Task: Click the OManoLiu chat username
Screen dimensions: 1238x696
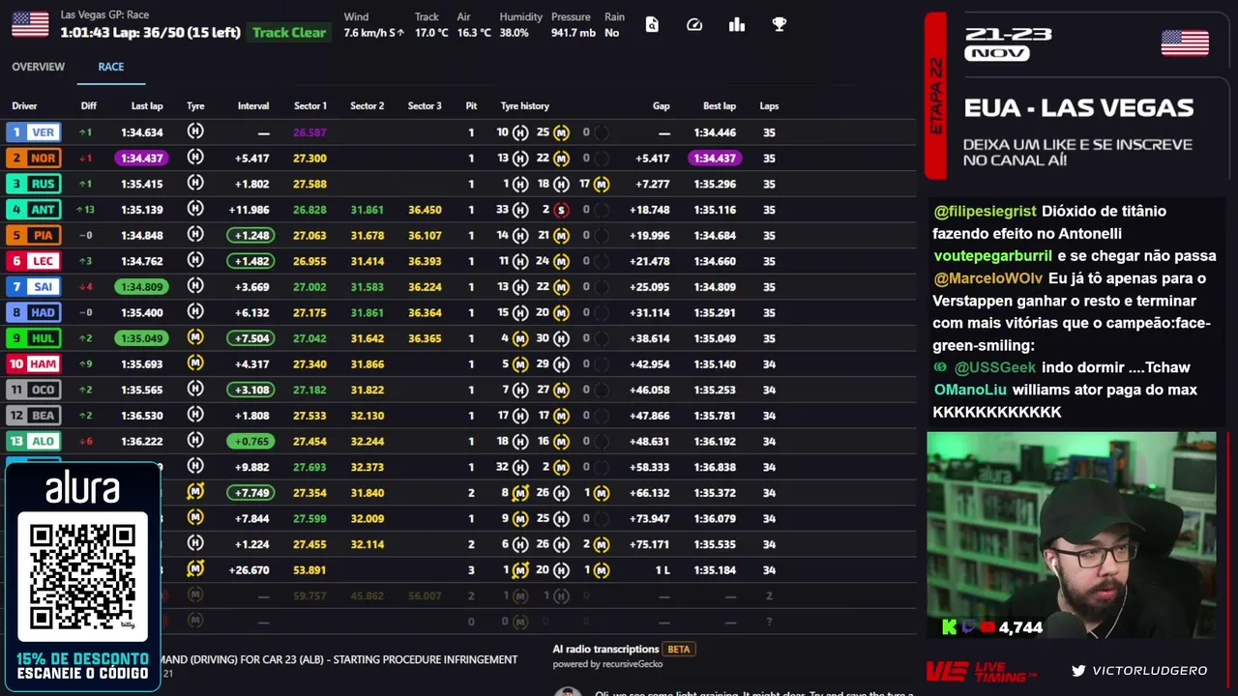Action: click(970, 390)
